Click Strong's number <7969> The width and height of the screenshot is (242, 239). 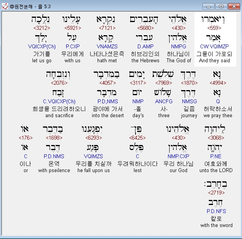pyautogui.click(x=164, y=83)
